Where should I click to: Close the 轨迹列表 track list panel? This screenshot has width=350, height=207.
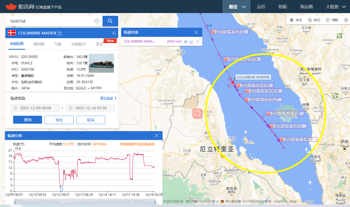click(x=196, y=32)
